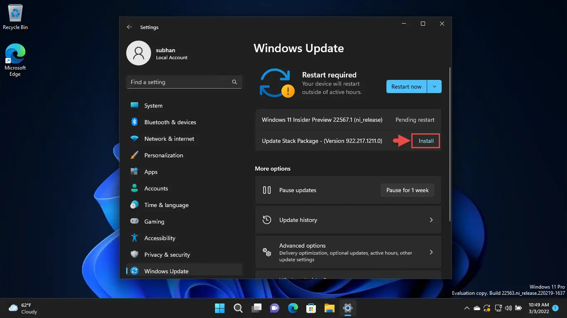The width and height of the screenshot is (567, 318).
Task: Open the Accounts label in sidebar
Action: [156, 188]
